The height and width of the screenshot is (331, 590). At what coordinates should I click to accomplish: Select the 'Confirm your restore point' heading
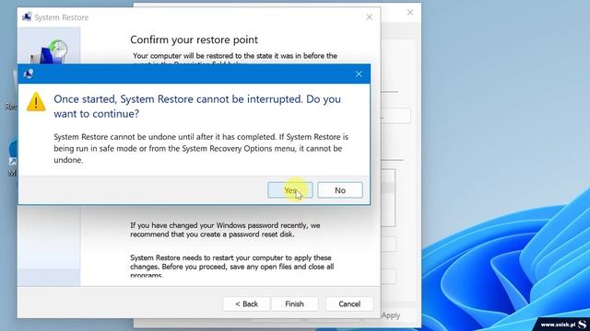(194, 40)
